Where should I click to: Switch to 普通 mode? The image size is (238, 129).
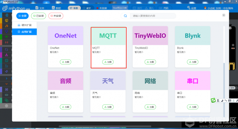coord(74,8)
